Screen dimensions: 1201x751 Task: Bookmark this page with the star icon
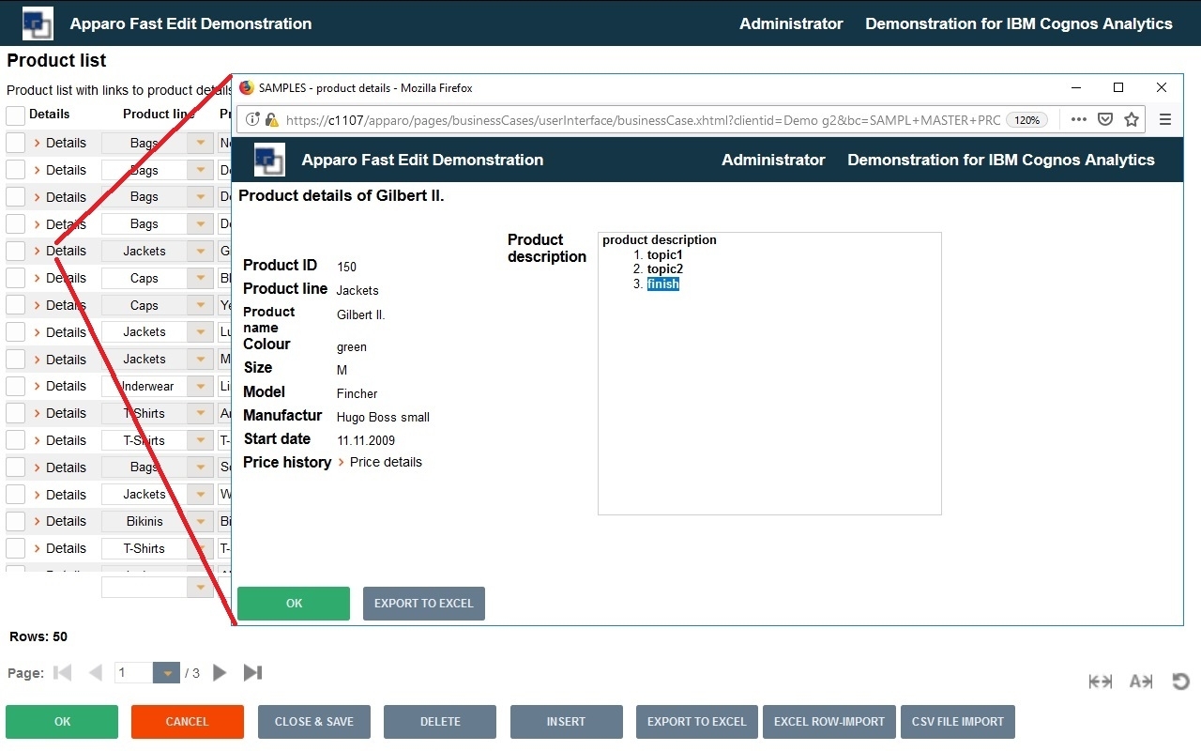[x=1132, y=119]
